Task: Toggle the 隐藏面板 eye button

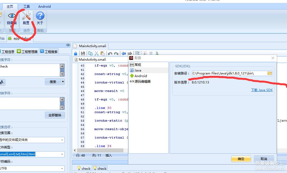Action: click(x=12, y=18)
